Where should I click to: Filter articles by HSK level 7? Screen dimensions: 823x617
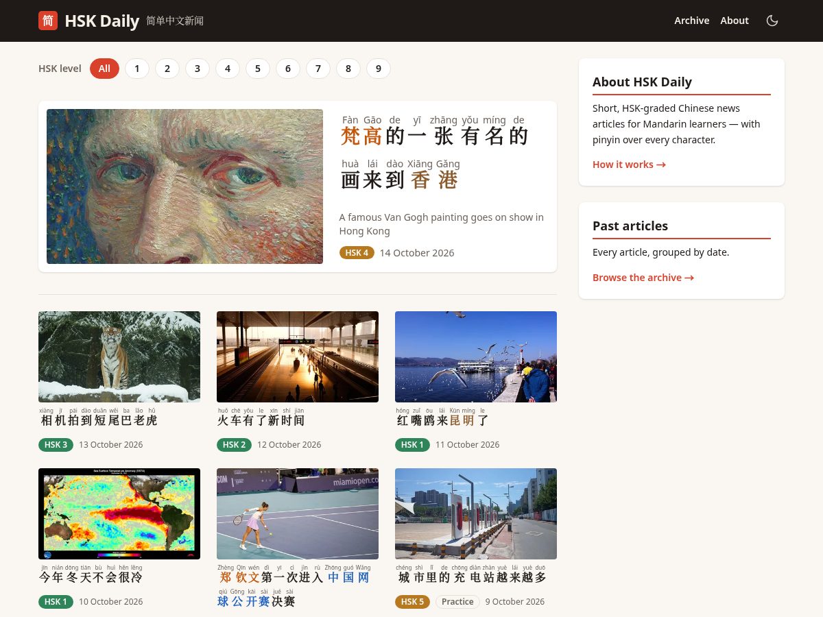click(318, 69)
